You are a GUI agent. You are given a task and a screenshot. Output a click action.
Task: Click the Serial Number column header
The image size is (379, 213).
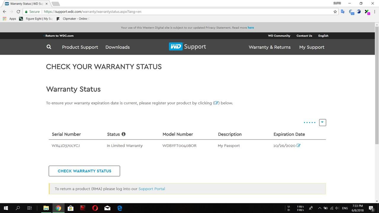tap(66, 134)
